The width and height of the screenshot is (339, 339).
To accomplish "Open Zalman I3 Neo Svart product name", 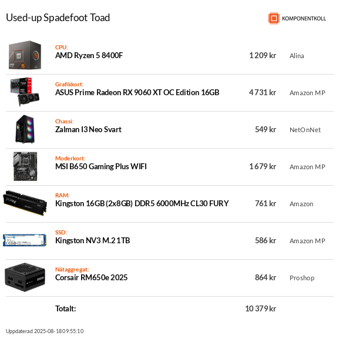I will 88,129.
